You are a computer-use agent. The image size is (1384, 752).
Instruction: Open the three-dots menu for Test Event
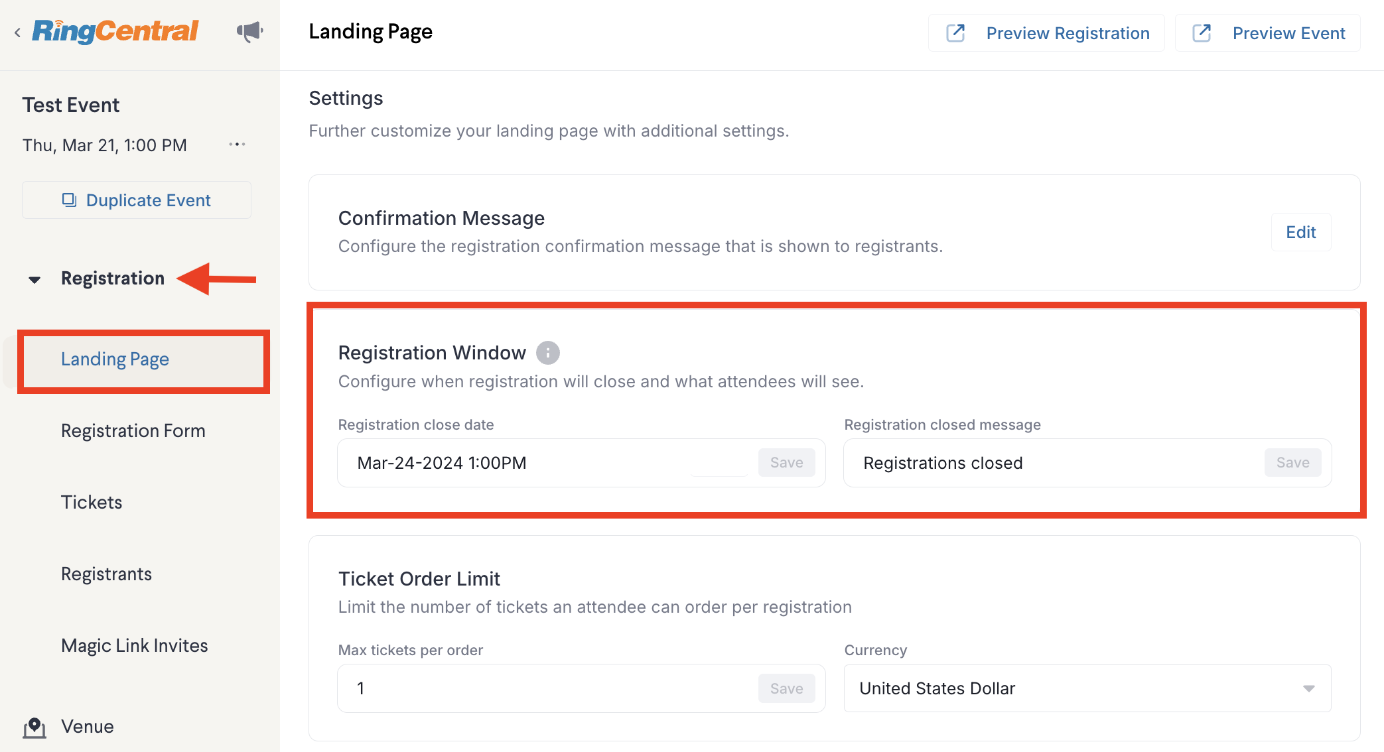(237, 145)
